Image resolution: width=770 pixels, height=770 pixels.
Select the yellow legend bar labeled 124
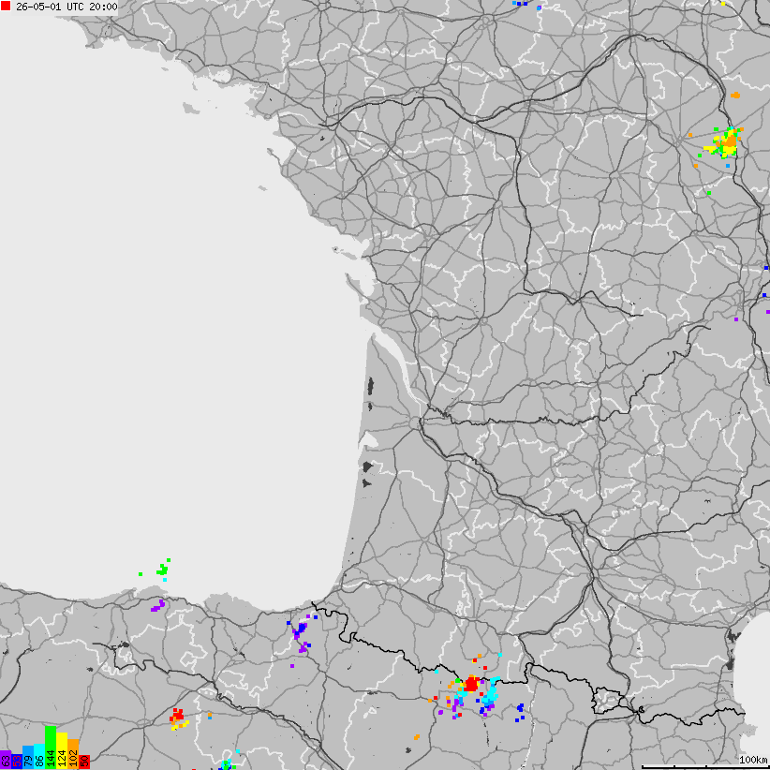pos(62,750)
